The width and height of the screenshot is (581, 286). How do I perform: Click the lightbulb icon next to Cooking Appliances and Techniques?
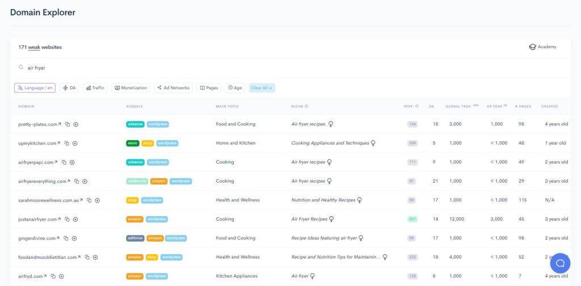[373, 144]
